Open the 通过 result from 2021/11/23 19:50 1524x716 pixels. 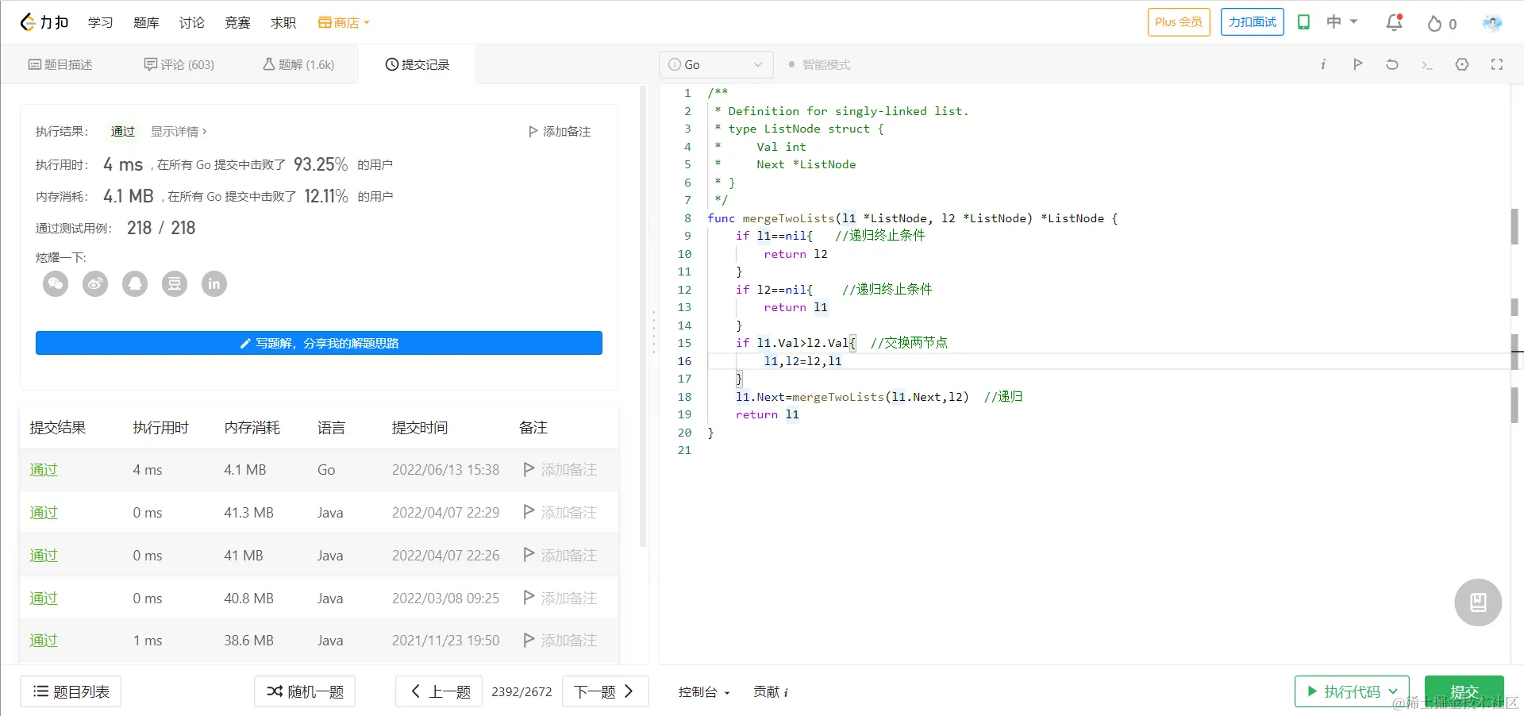point(44,641)
